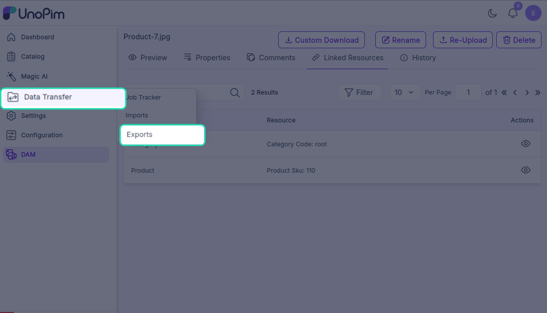Switch to the Preview tab
Viewport: 547px width, 313px height.
point(147,58)
